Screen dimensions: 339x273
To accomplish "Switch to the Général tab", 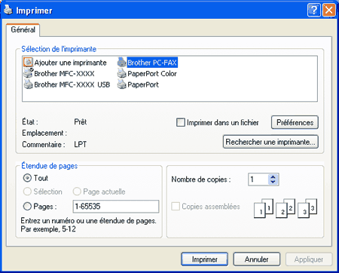I will click(23, 29).
